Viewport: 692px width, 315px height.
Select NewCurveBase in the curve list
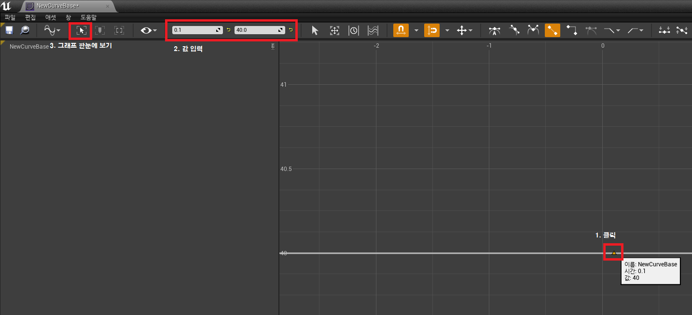29,47
